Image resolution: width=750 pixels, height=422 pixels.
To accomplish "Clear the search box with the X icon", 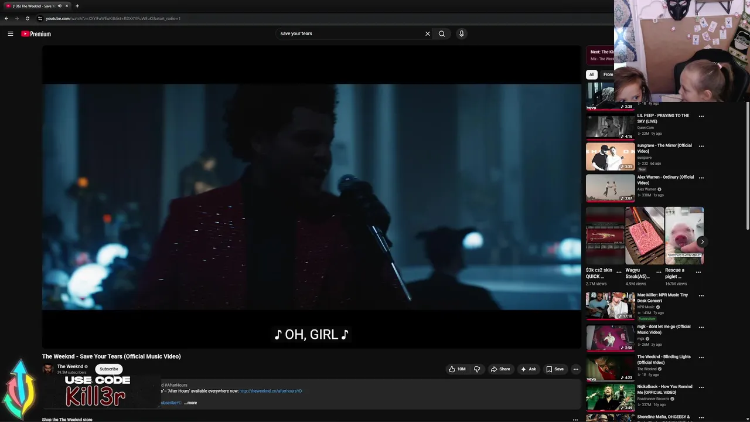I will coord(428,33).
